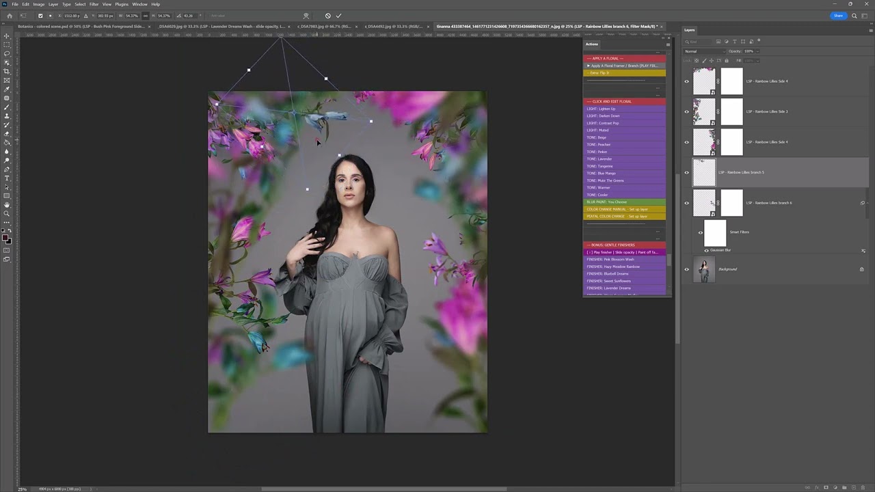Play the FINISHER: Bluebell Dreams action

pyautogui.click(x=624, y=274)
